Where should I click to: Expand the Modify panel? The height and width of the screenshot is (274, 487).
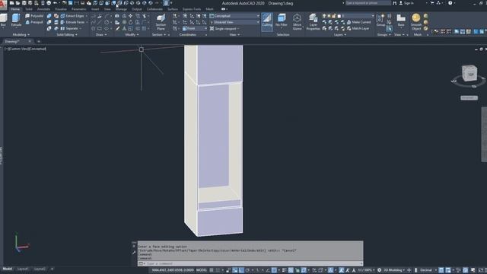point(132,35)
